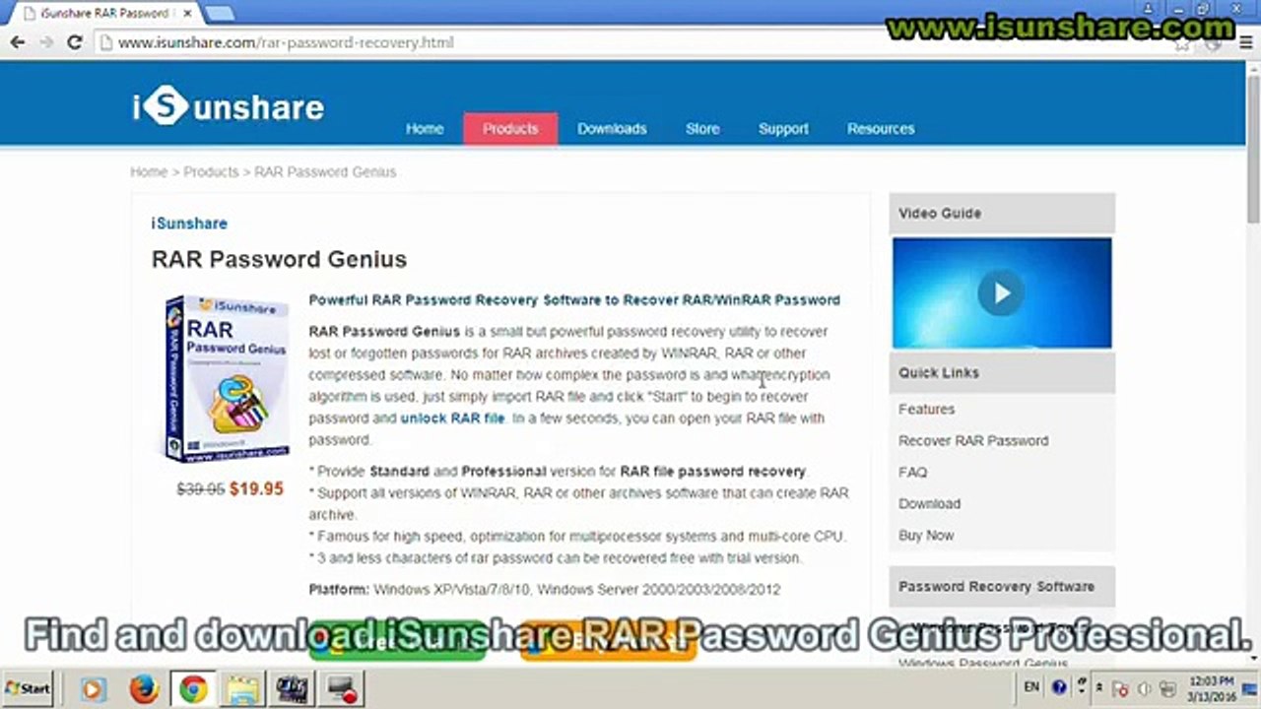
Task: Click the EN language indicator
Action: click(x=1031, y=687)
